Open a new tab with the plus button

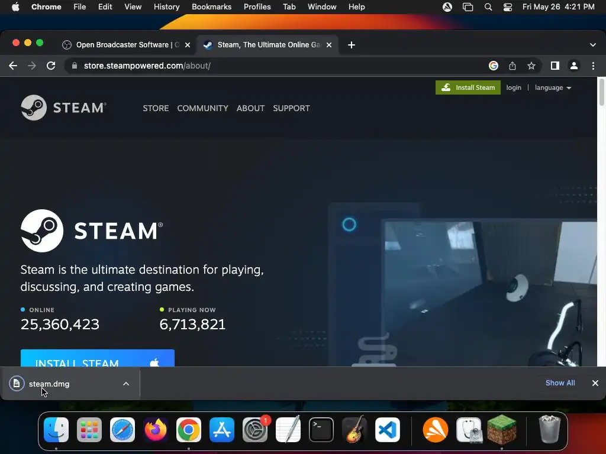(x=352, y=45)
